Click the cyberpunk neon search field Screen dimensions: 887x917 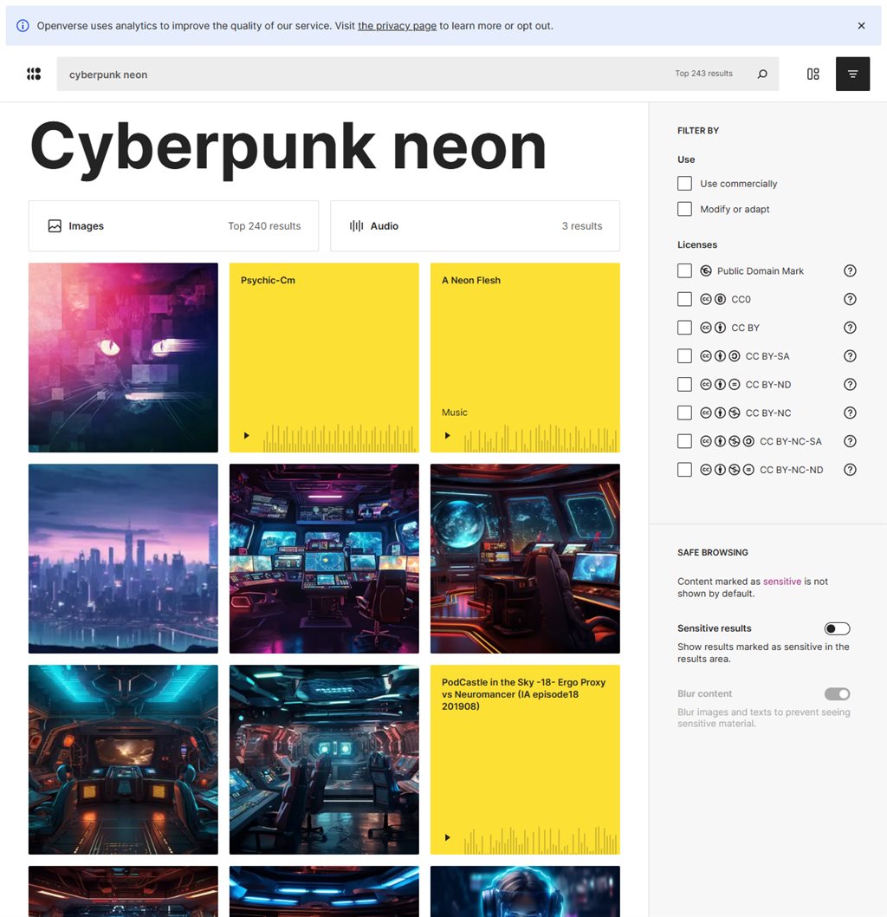point(364,75)
